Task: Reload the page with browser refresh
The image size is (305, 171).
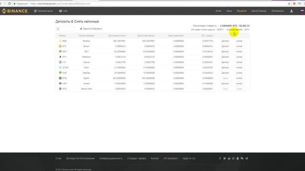Action: (10, 3)
